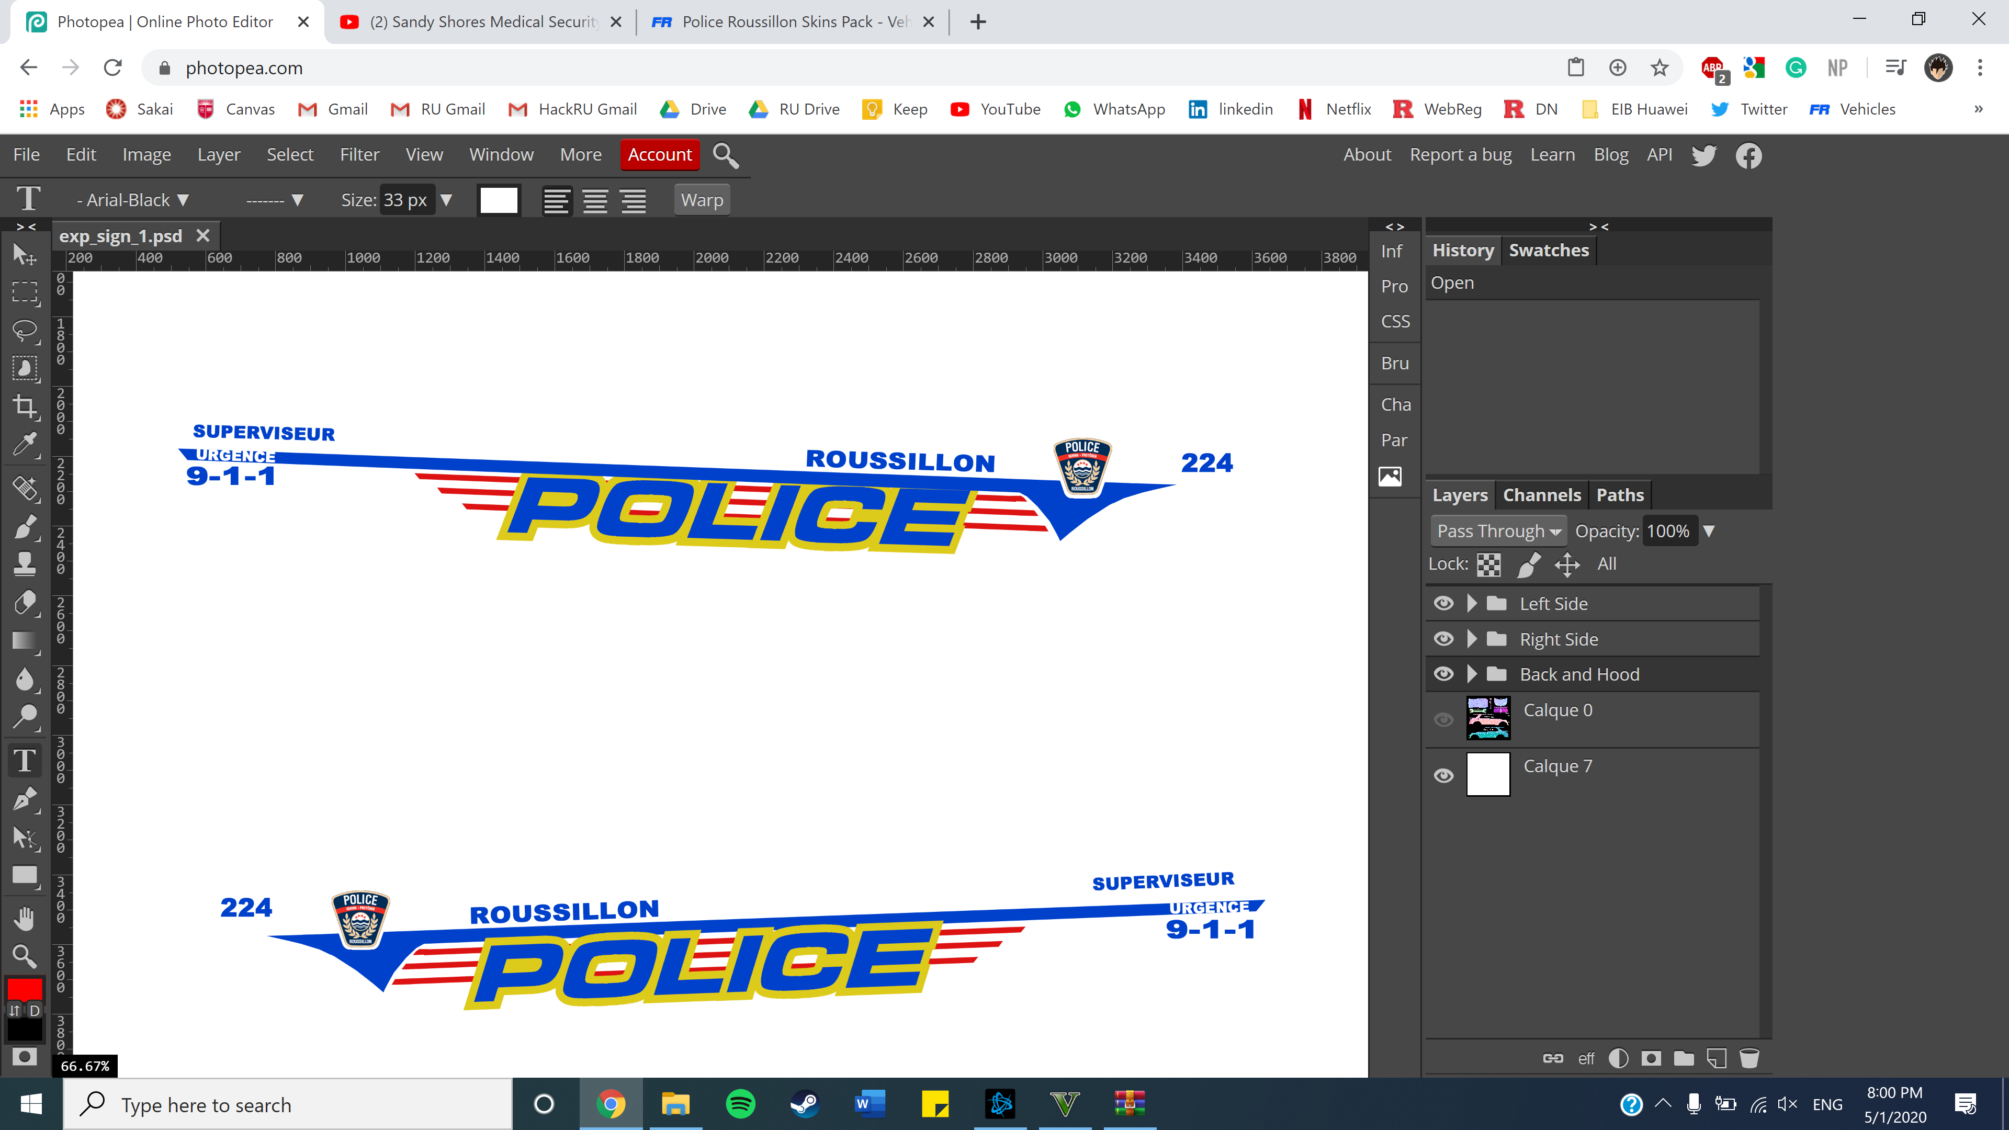Click the white text color swatch

click(x=499, y=200)
